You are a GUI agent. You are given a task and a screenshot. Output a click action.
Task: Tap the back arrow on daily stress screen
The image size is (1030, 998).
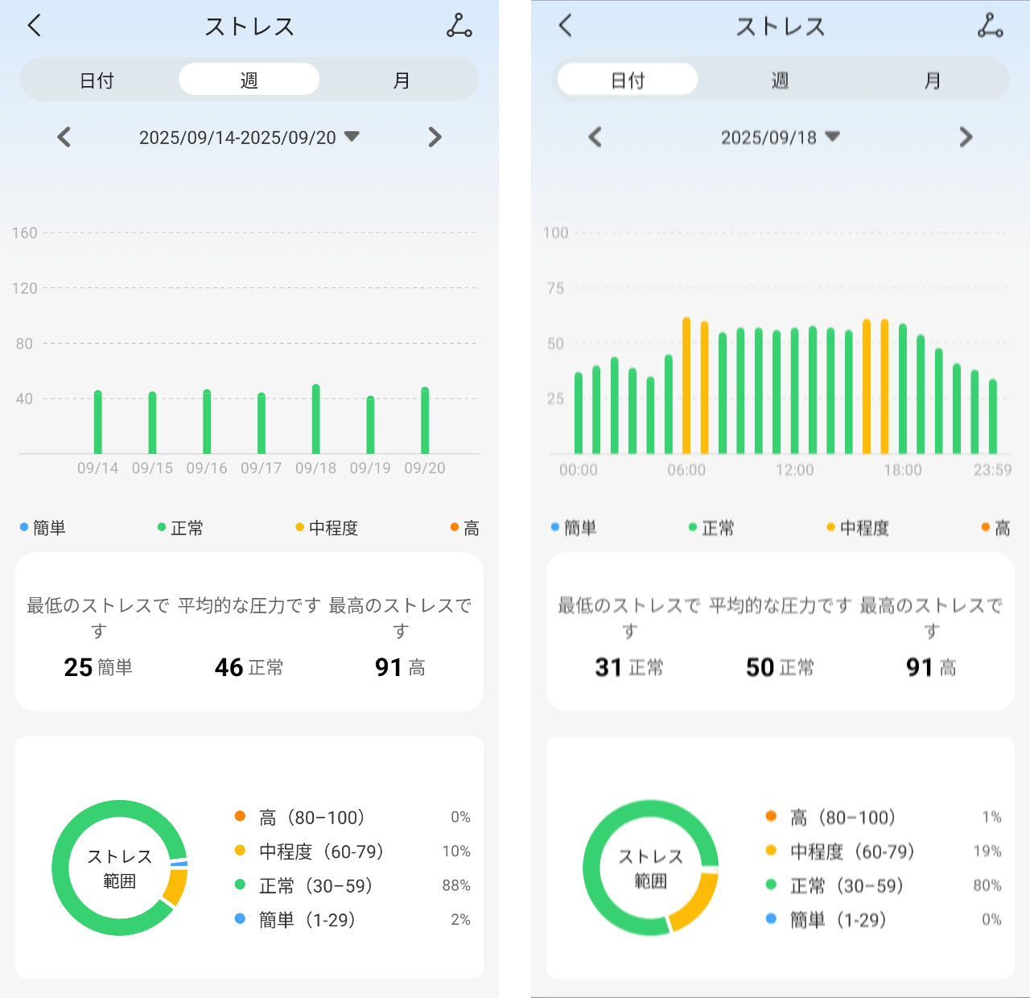point(565,26)
